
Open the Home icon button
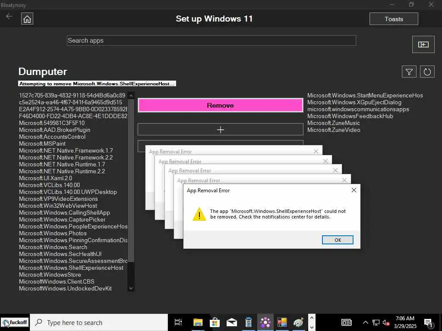coord(27,19)
